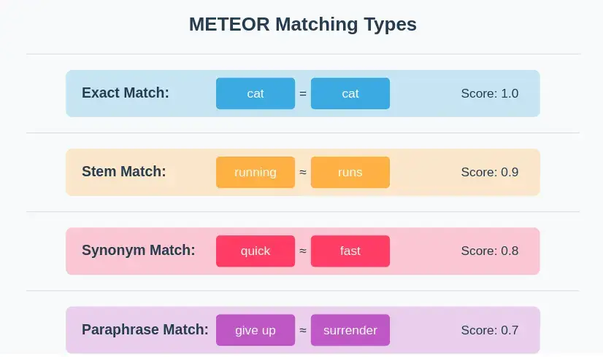Click the 'Score: 1.0' text
This screenshot has width=603, height=357.
tap(490, 93)
